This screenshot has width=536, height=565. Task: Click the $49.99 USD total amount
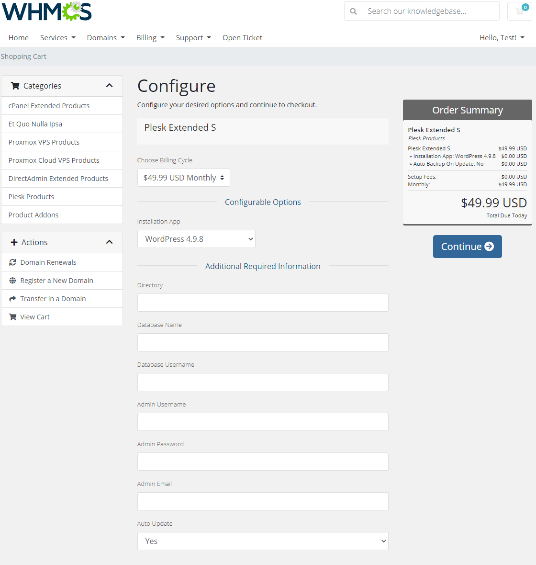494,203
